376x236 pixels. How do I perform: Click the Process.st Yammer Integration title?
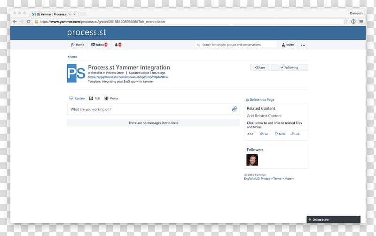point(129,68)
